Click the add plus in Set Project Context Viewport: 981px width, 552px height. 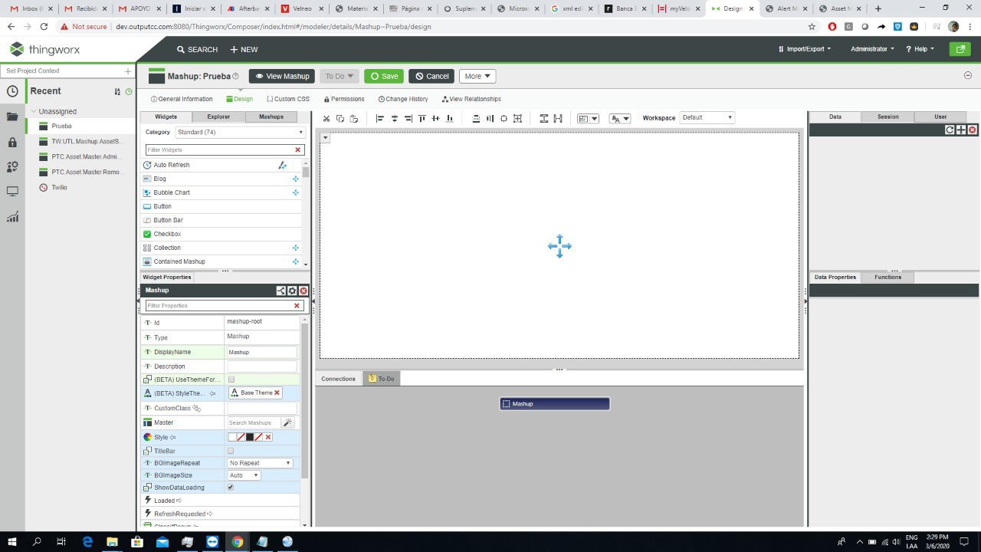click(128, 71)
